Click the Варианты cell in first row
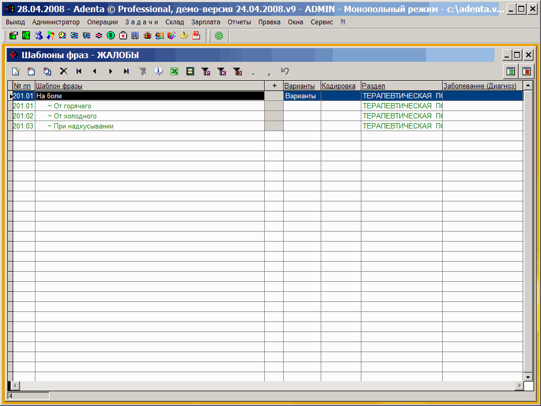 (302, 96)
